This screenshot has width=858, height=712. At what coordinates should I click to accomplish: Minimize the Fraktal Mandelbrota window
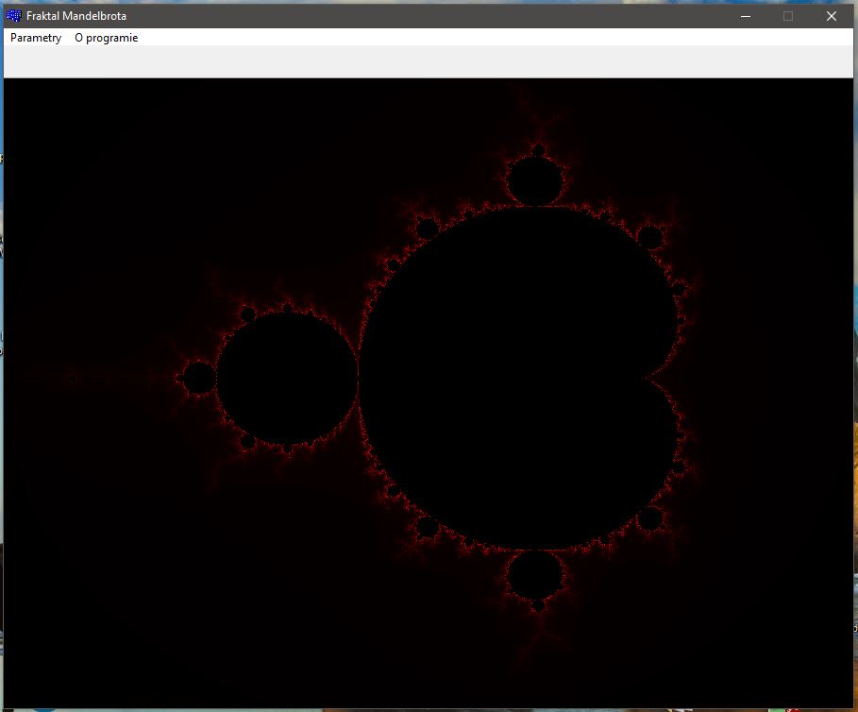(745, 16)
